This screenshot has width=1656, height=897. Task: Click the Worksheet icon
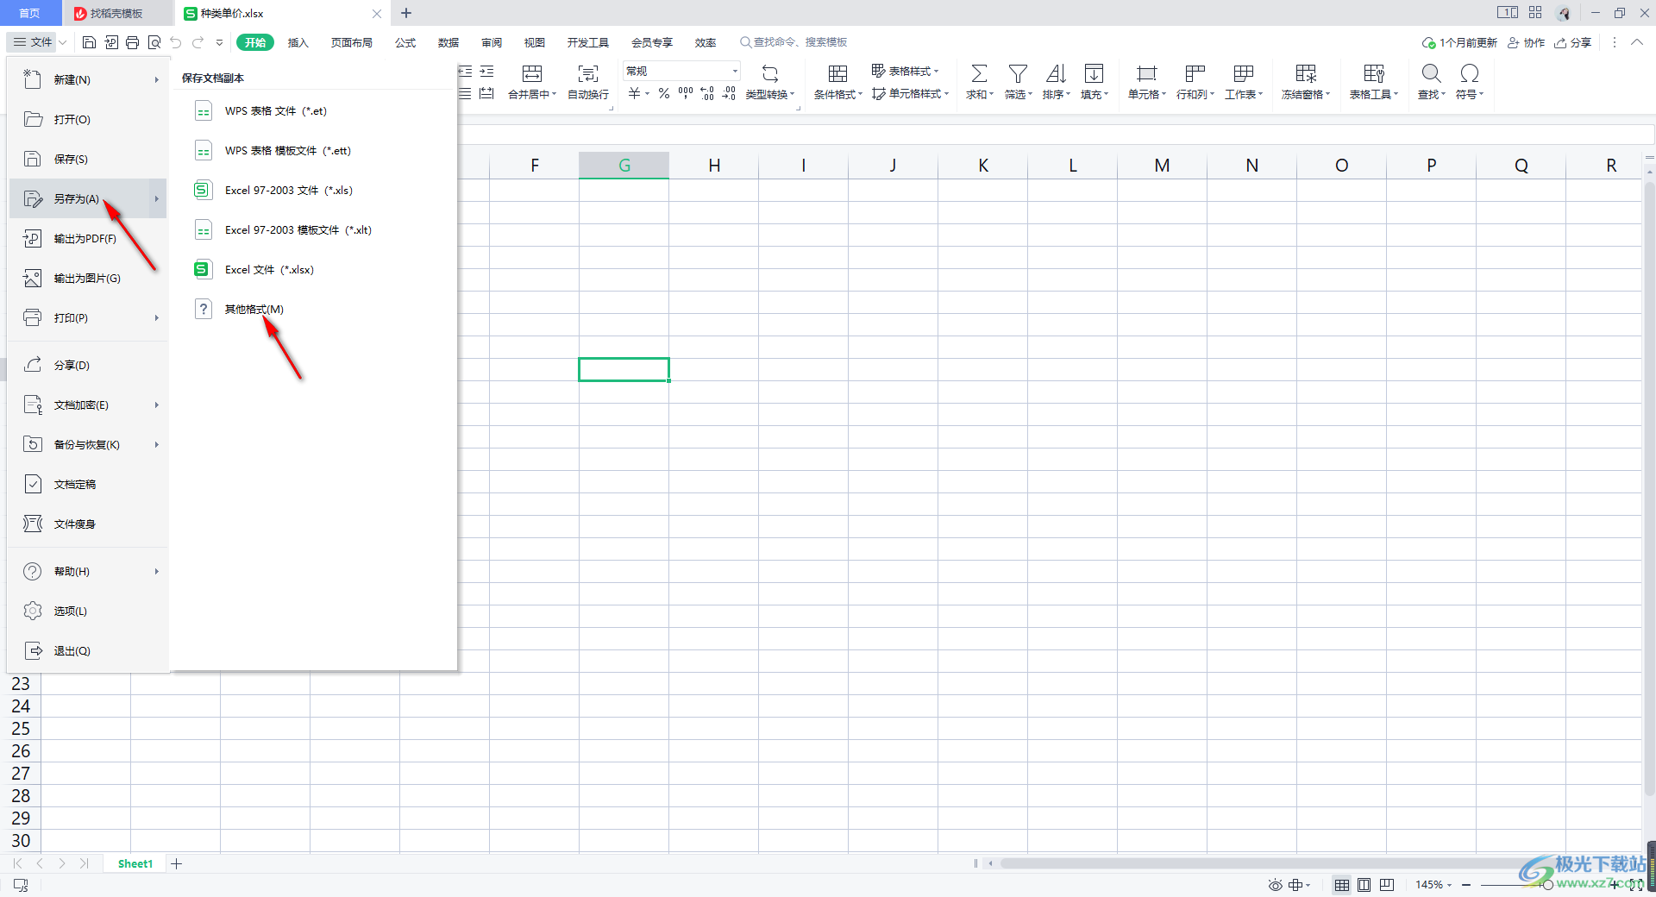coord(1243,73)
